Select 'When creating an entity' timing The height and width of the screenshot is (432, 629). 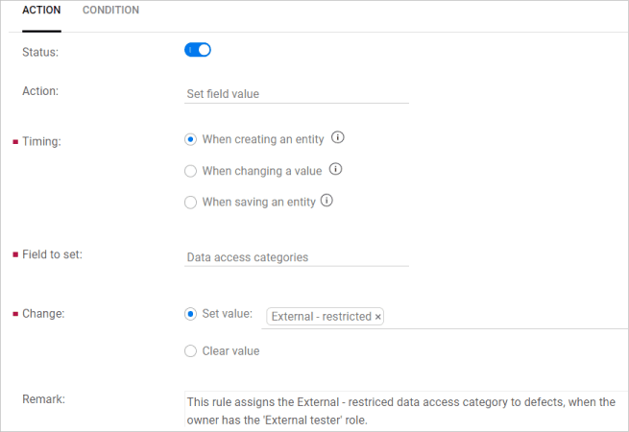pyautogui.click(x=191, y=139)
